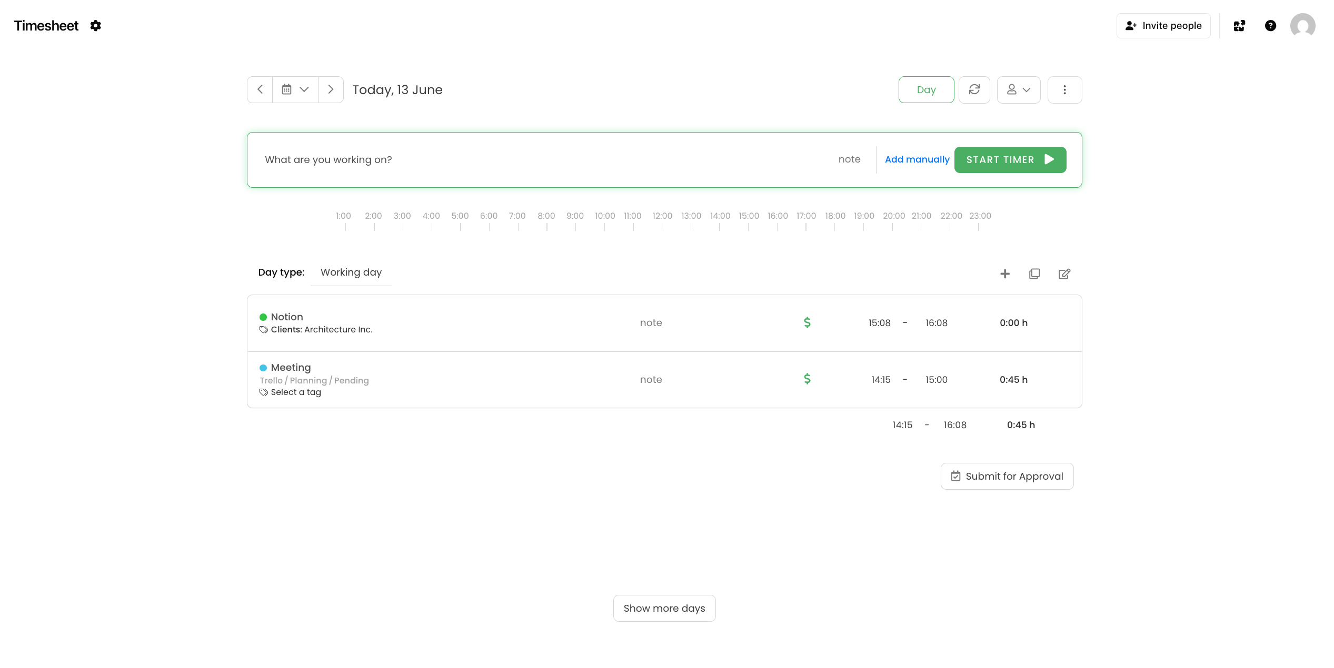Click the refresh sync icon button
The height and width of the screenshot is (668, 1334).
point(974,89)
